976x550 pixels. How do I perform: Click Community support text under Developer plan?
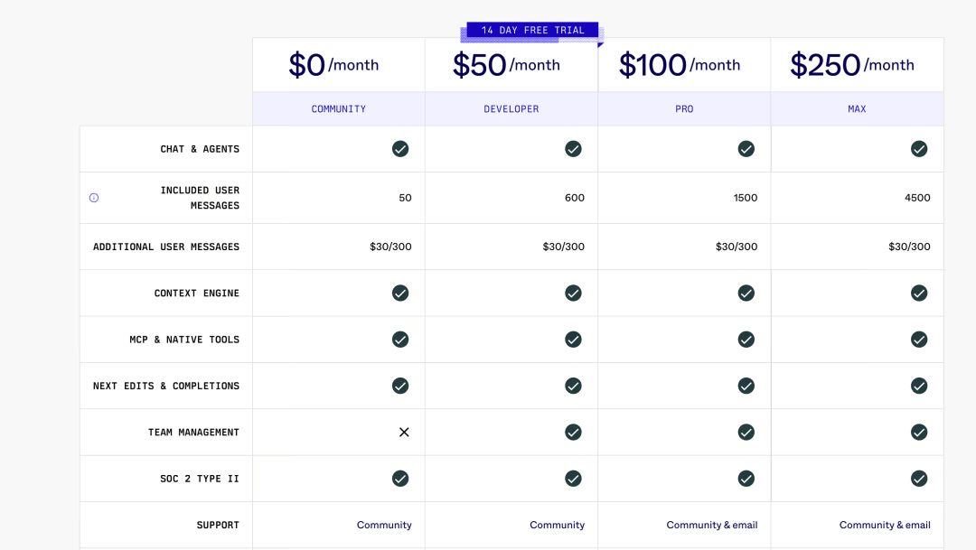tap(558, 526)
